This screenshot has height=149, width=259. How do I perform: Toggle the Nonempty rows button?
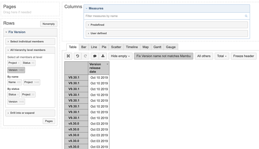point(48,24)
